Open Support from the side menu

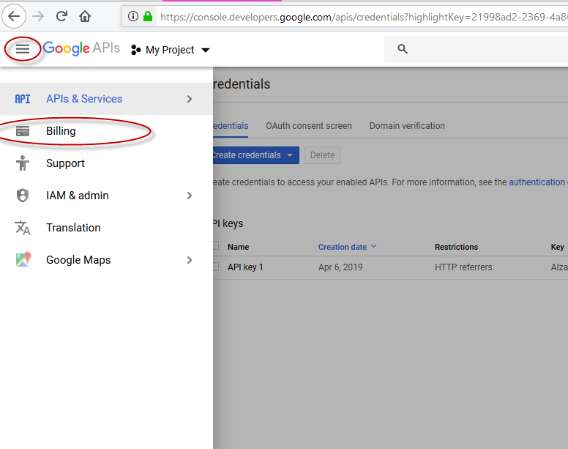(106, 163)
